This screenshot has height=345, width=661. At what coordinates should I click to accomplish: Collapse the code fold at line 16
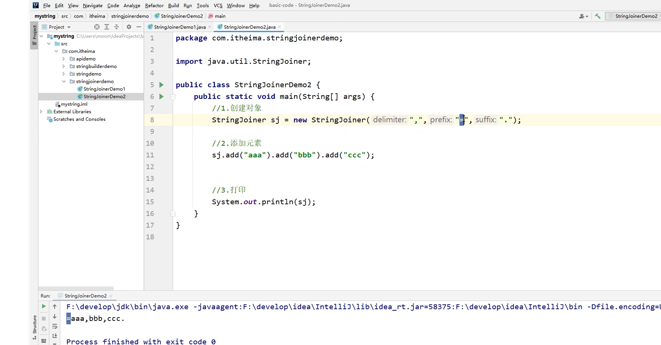[173, 214]
